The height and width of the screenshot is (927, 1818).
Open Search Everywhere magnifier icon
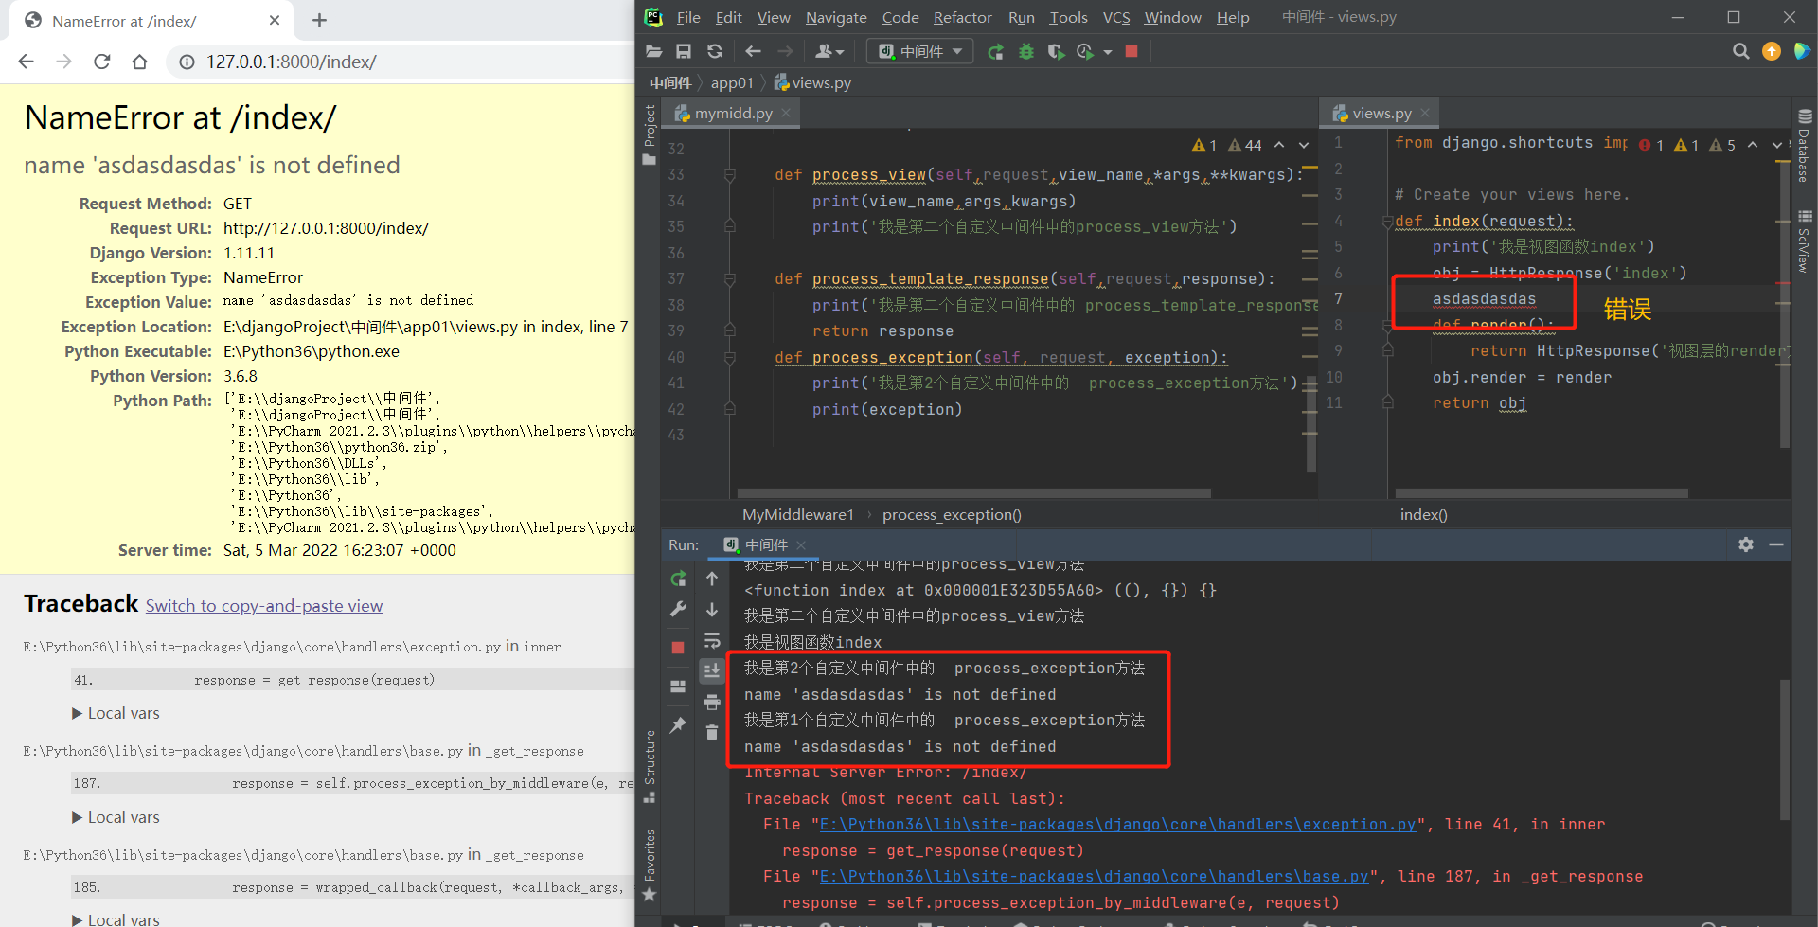pyautogui.click(x=1740, y=51)
